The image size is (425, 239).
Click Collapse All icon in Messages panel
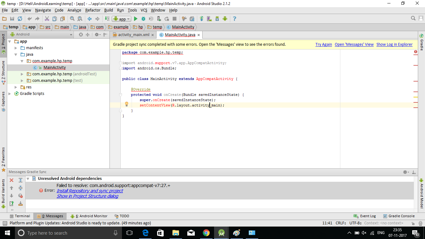click(x=21, y=188)
